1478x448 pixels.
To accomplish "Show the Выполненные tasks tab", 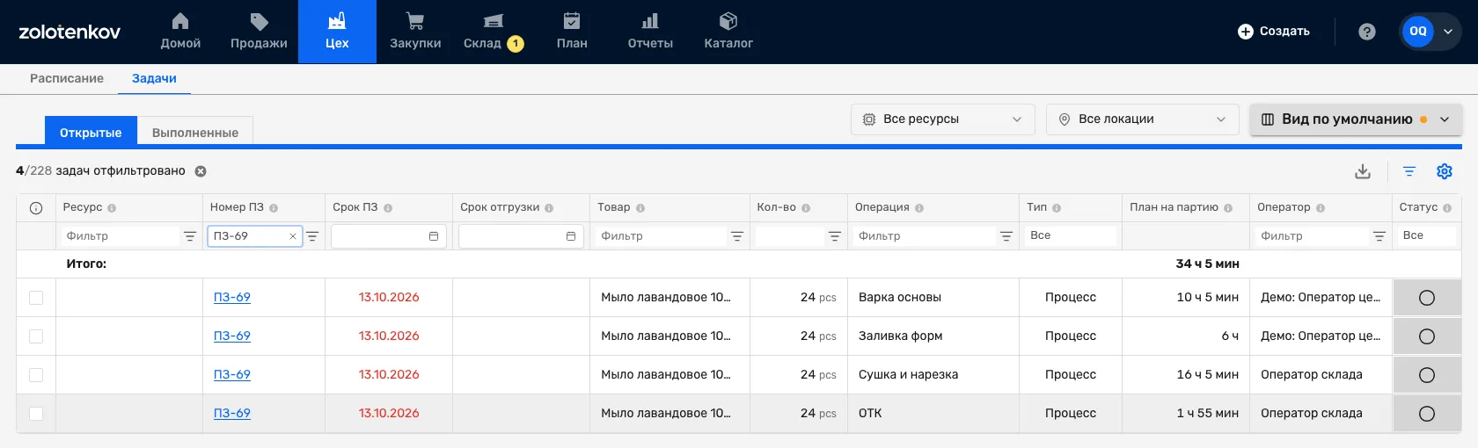I will pyautogui.click(x=195, y=132).
